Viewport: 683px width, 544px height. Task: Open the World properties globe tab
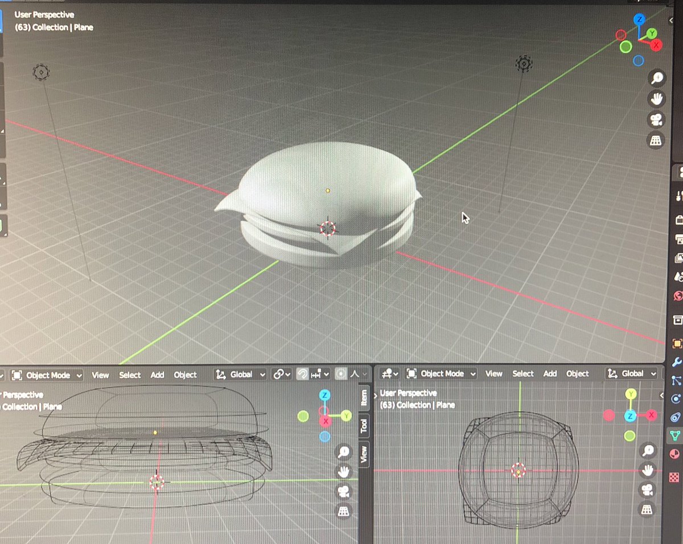pos(678,296)
